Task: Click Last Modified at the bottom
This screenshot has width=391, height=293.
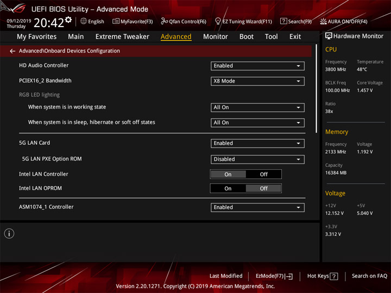Action: point(226,276)
